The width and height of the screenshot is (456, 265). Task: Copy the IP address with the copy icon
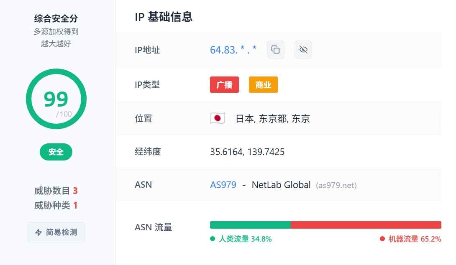275,50
